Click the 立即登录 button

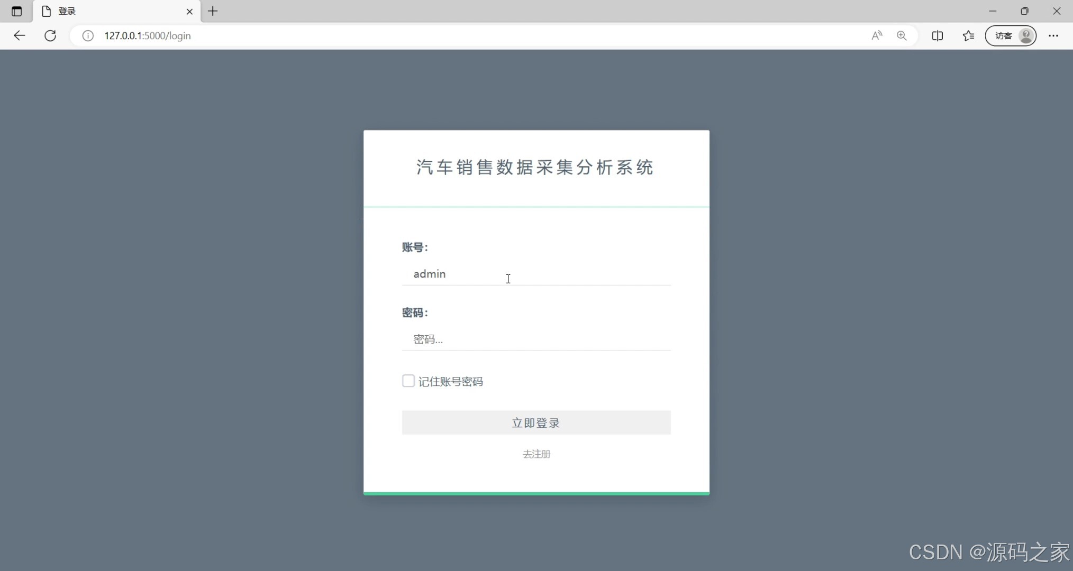coord(536,422)
